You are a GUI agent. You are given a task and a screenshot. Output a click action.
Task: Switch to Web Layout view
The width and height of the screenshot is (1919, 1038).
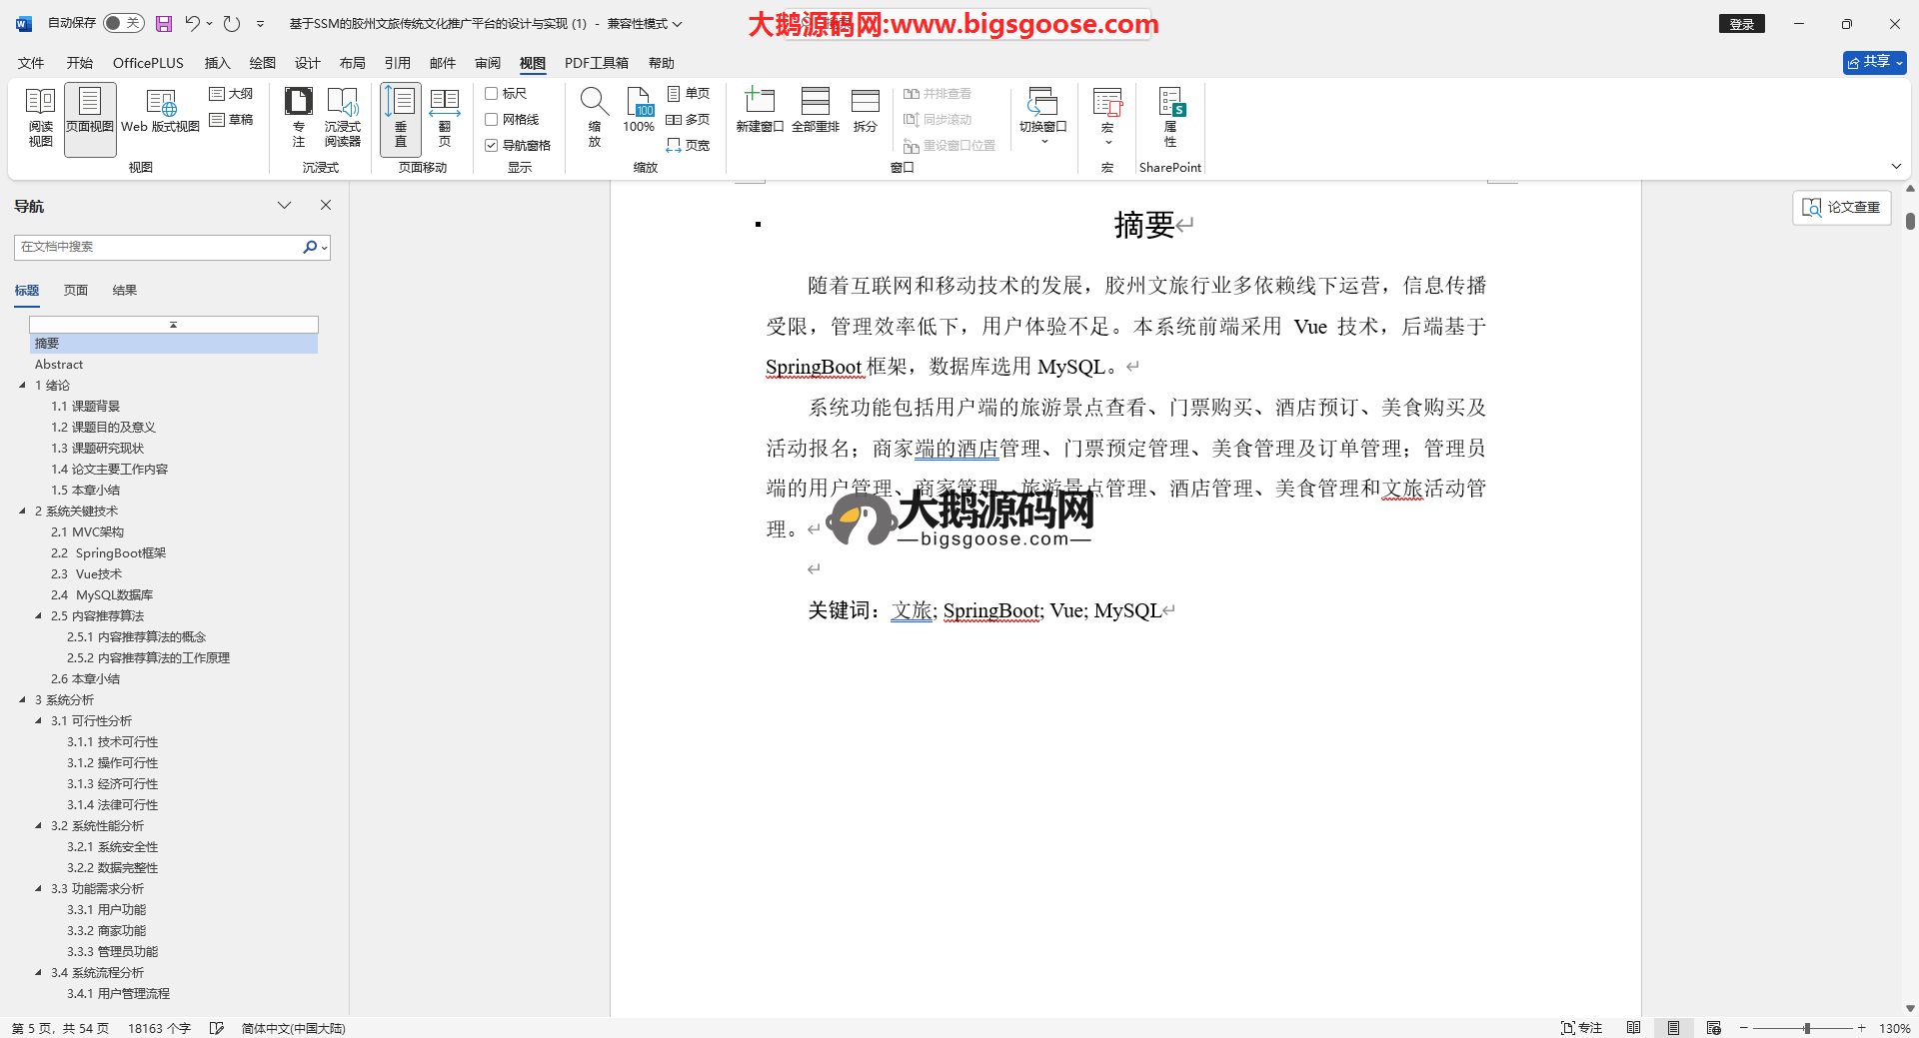coord(160,112)
